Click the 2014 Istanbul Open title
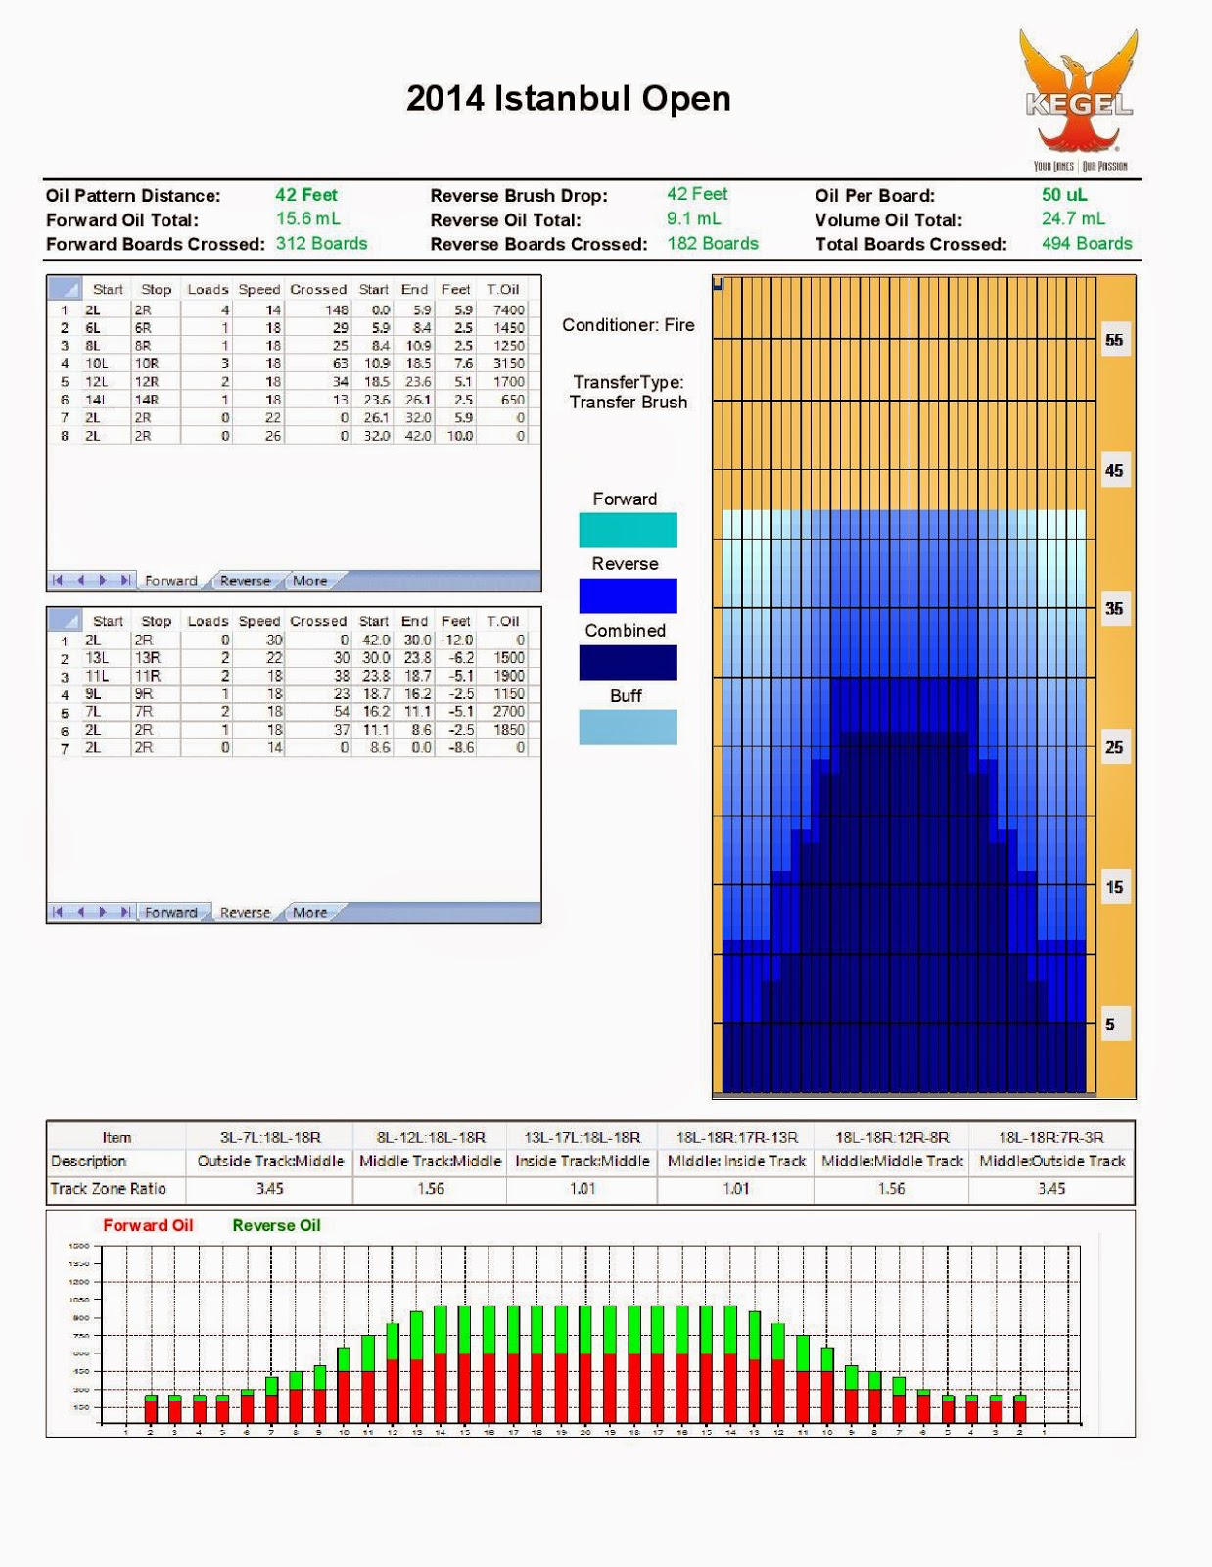 tap(569, 98)
